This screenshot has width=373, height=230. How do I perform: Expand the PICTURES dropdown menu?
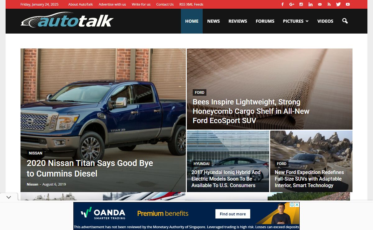[x=296, y=21]
